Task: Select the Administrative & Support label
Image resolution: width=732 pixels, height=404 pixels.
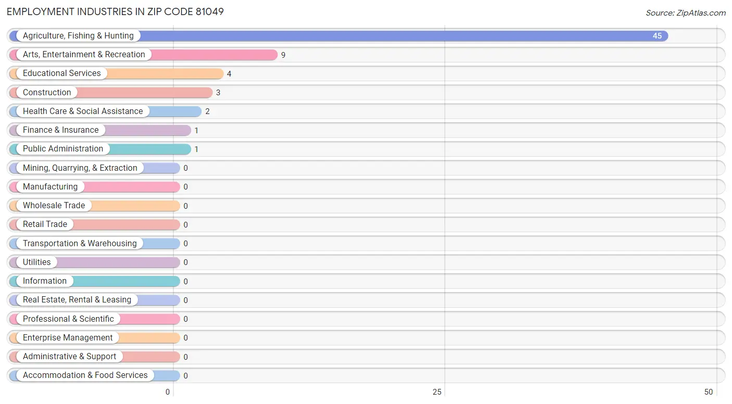Action: [70, 357]
